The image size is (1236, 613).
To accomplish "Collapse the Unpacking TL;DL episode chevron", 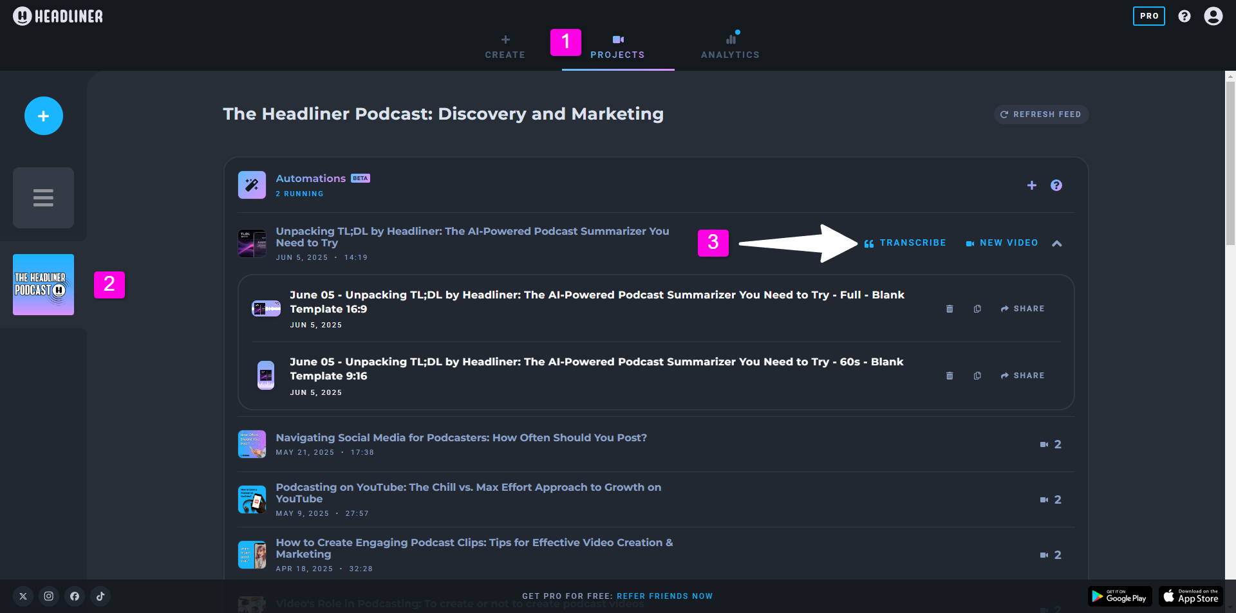I will click(x=1056, y=243).
